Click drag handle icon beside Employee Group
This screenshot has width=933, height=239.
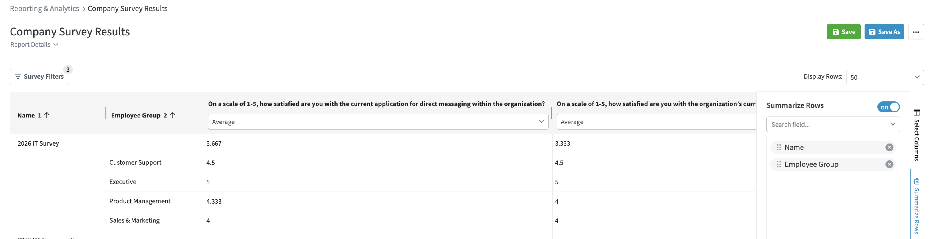778,164
